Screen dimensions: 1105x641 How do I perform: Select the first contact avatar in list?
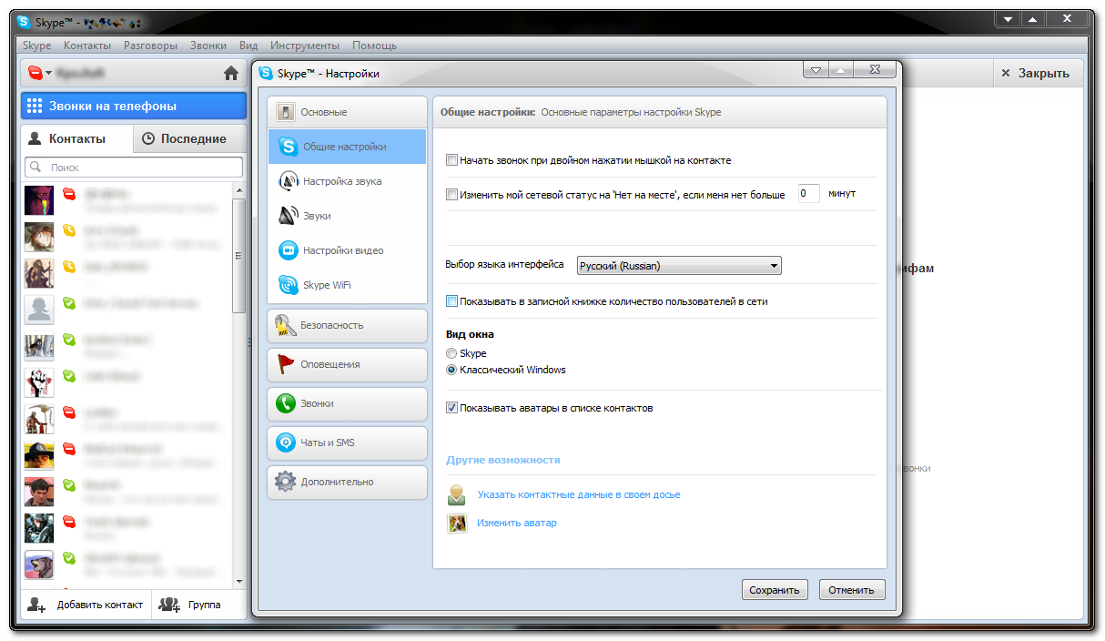(x=39, y=199)
